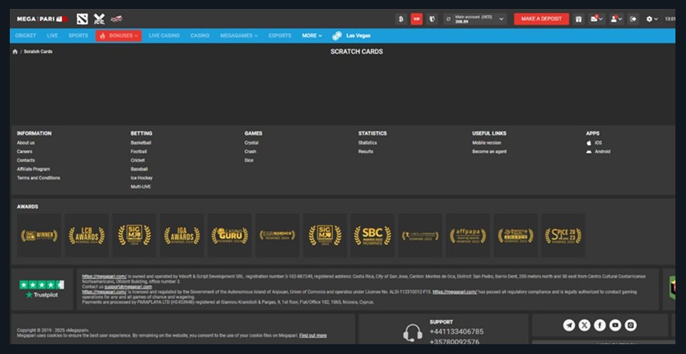The height and width of the screenshot is (354, 686).
Task: Expand the Megagames menu
Action: (239, 35)
